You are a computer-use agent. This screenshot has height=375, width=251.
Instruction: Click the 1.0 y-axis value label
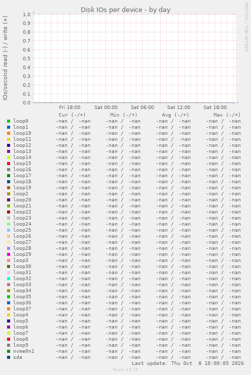coord(27,14)
